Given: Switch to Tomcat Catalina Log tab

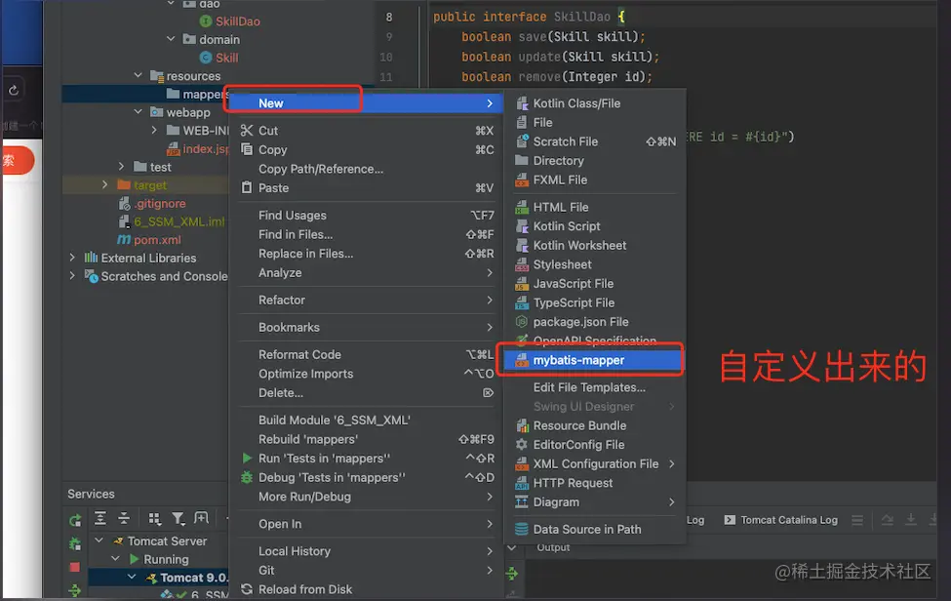Looking at the screenshot, I should 781,520.
